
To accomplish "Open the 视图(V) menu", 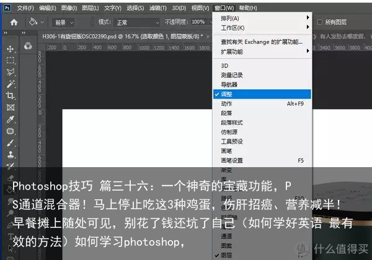I will click(200, 8).
